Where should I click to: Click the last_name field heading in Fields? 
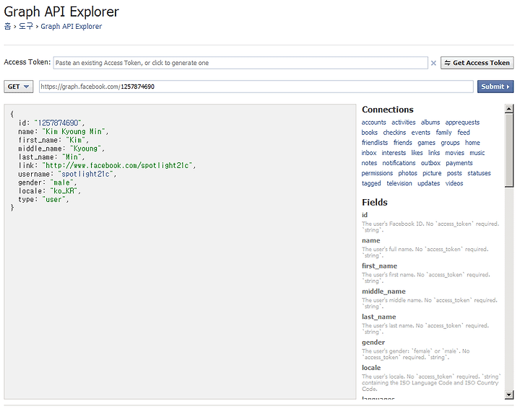(x=378, y=317)
